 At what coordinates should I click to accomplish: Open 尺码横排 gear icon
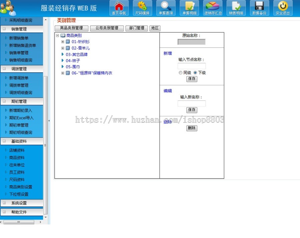[142, 8]
